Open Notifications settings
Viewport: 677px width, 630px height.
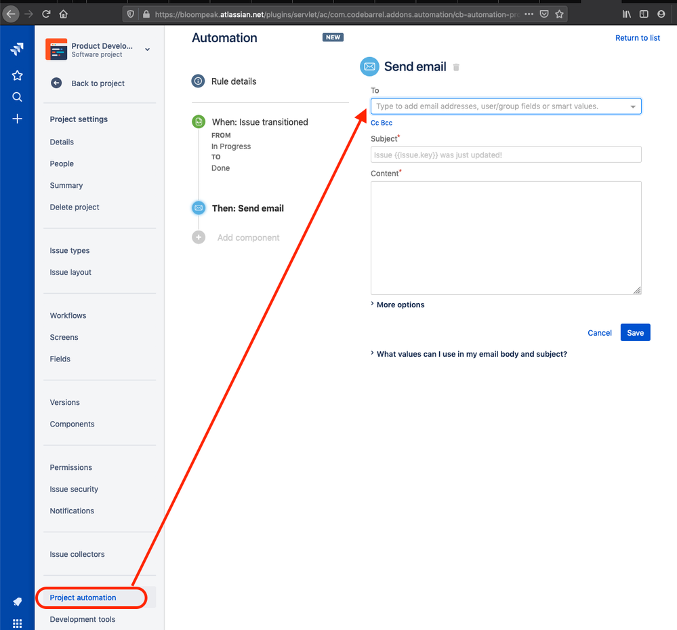(x=72, y=511)
